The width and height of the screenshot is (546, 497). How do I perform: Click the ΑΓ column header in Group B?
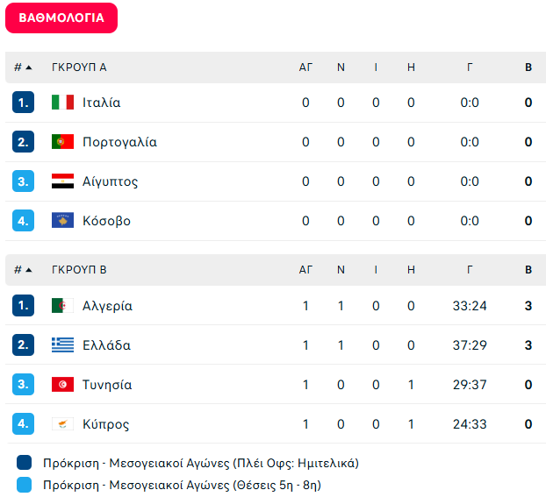[305, 270]
